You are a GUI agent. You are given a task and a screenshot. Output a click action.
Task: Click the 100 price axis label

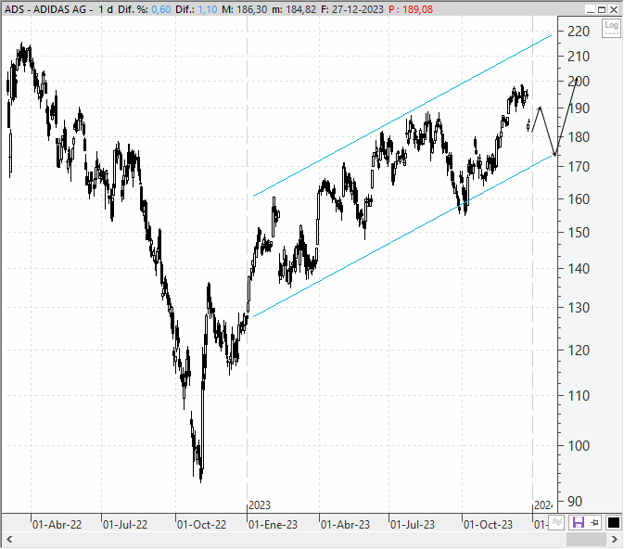tap(579, 446)
